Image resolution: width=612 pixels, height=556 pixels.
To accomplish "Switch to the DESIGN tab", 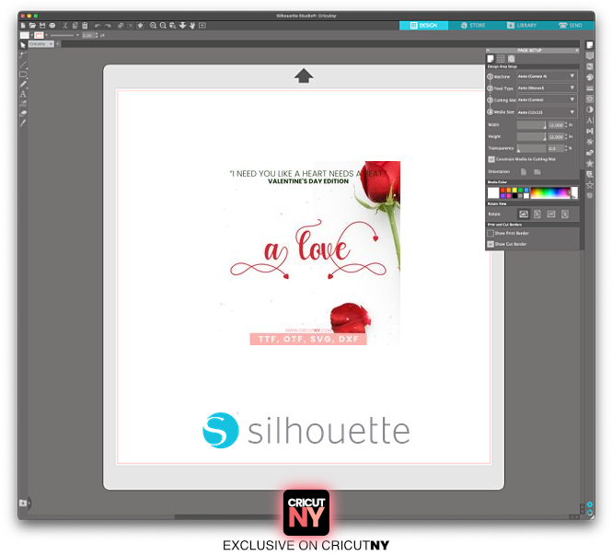I will pos(423,26).
